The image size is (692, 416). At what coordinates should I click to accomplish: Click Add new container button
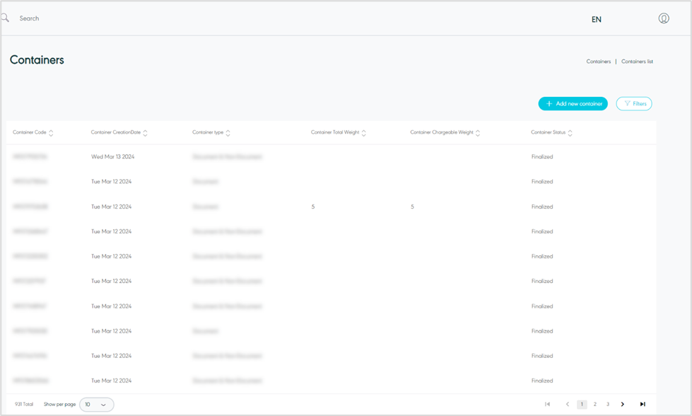(573, 104)
